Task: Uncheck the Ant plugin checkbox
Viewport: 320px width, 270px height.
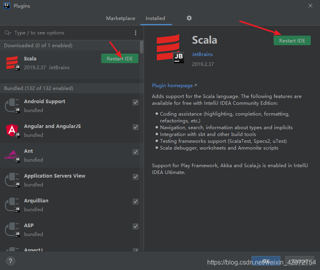Action: click(136, 152)
